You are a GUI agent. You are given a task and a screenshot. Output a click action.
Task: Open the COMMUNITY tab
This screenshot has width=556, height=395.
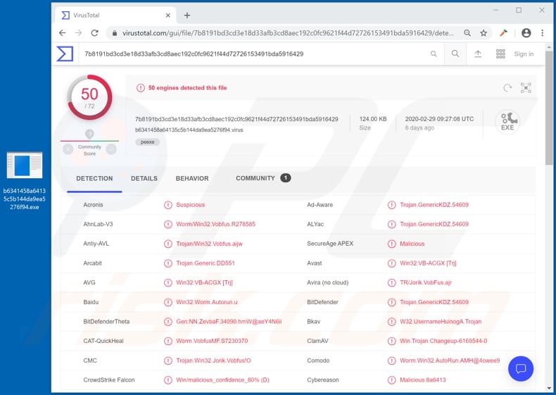point(263,178)
